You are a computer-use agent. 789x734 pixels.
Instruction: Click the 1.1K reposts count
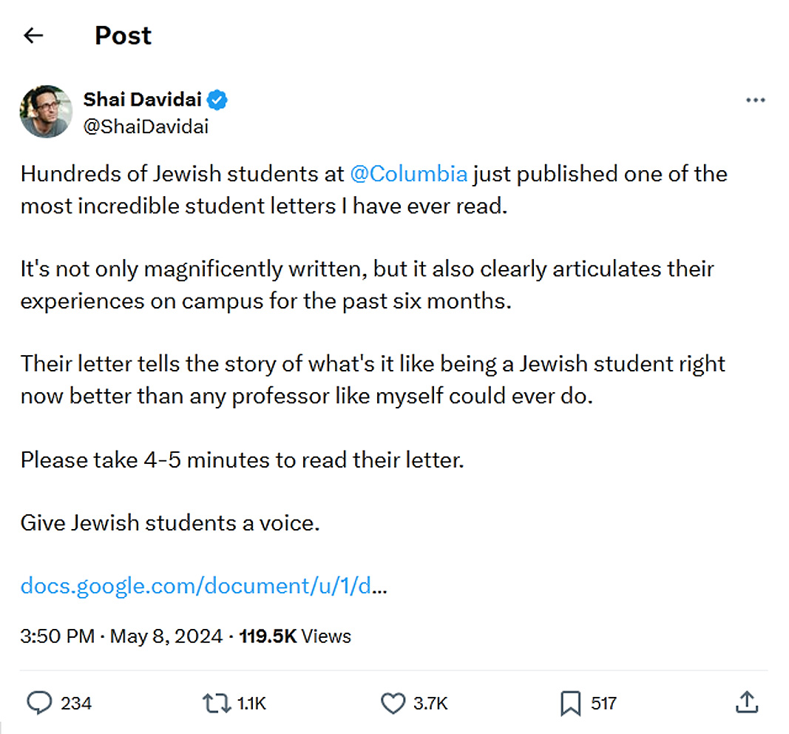pyautogui.click(x=251, y=703)
